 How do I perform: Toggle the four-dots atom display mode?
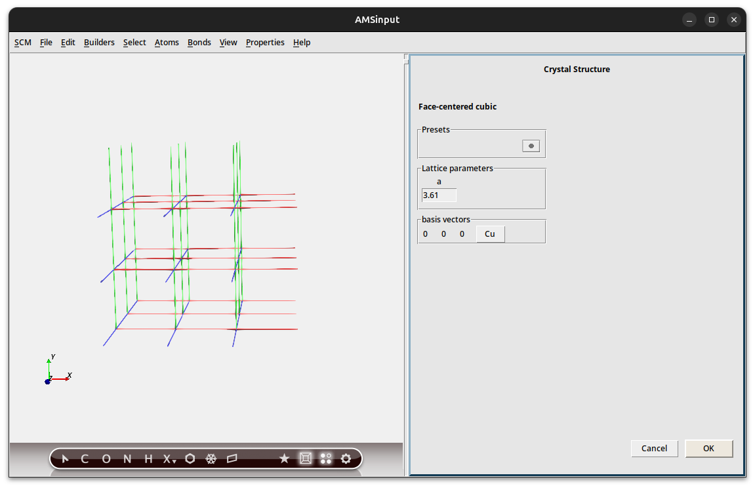pyautogui.click(x=326, y=459)
